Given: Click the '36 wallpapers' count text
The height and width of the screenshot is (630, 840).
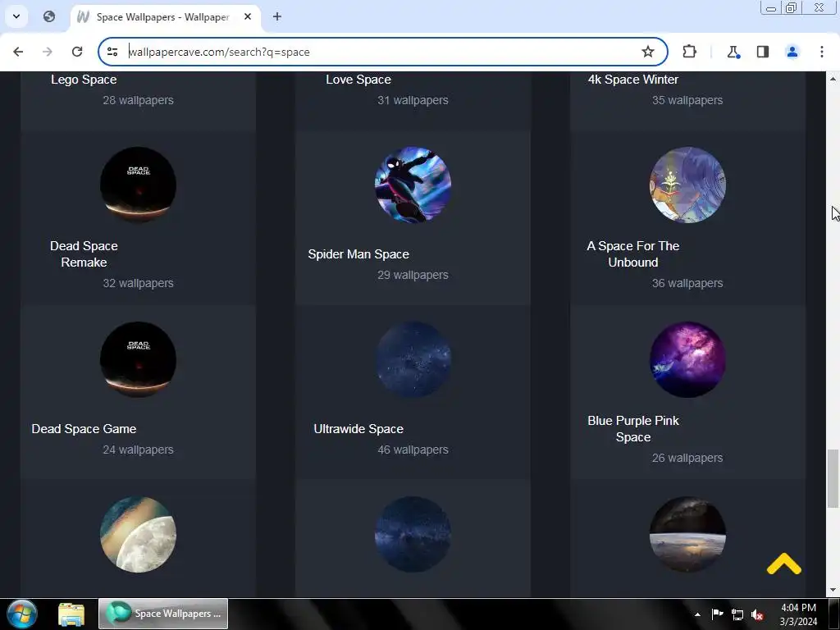Looking at the screenshot, I should (x=687, y=283).
